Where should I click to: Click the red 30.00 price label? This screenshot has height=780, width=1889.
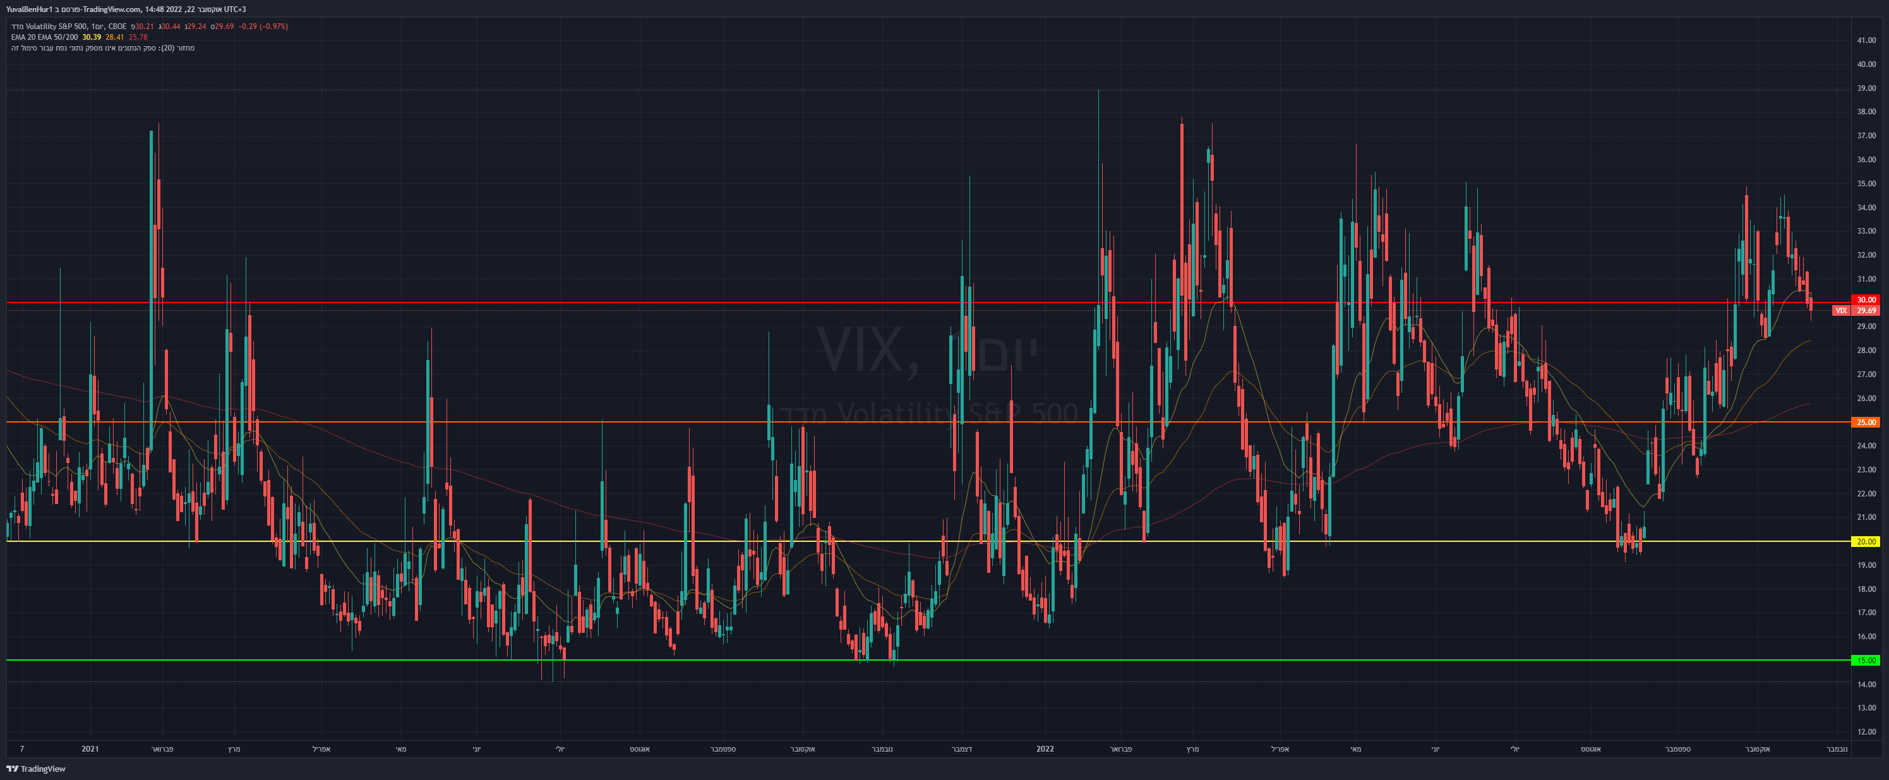point(1866,300)
